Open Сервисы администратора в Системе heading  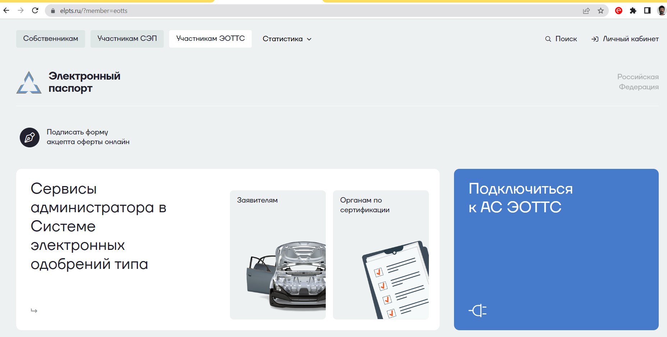pyautogui.click(x=98, y=226)
